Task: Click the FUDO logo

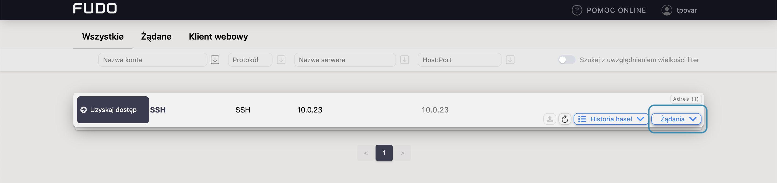Action: [95, 8]
